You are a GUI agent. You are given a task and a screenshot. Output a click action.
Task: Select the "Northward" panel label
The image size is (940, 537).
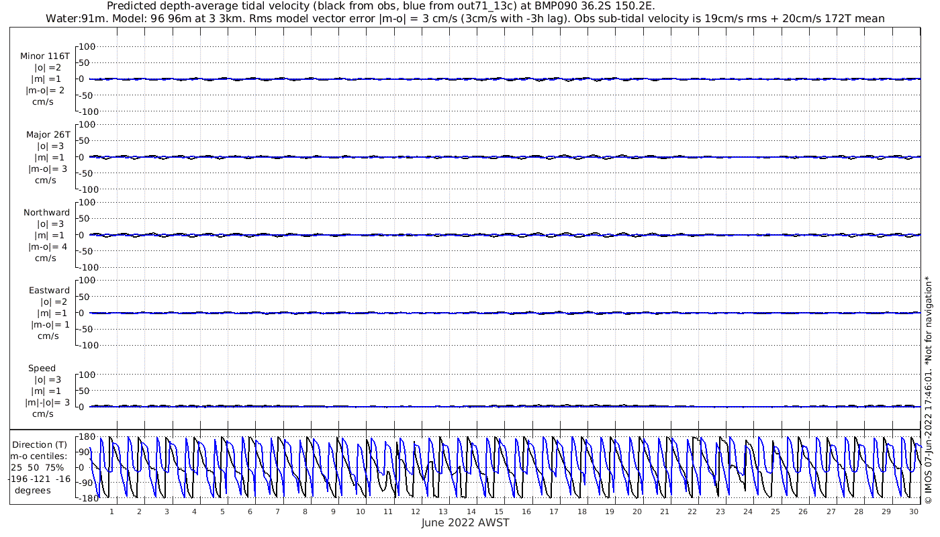(46, 212)
